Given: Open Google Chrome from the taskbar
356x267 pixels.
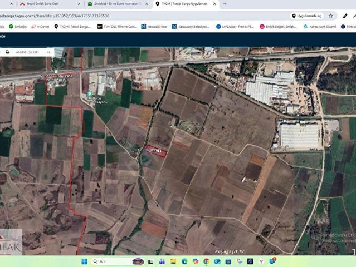Looking at the screenshot, I should tap(206, 261).
